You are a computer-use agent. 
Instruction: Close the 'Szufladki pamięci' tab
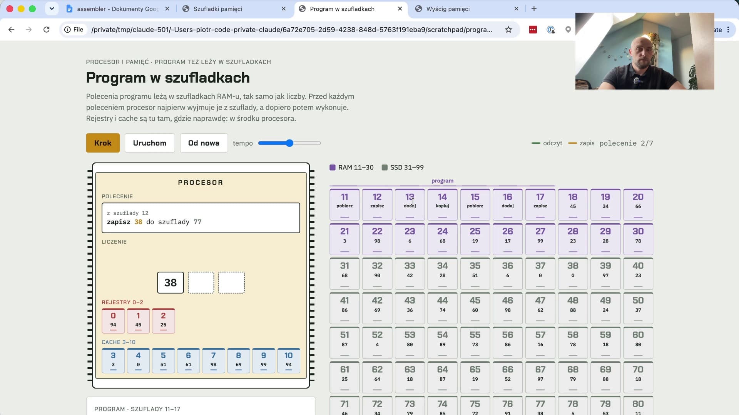(284, 9)
